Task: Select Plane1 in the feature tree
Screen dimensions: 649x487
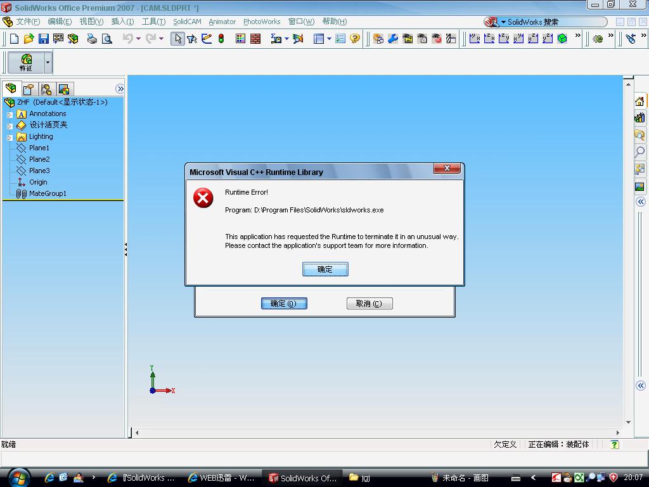Action: coord(39,148)
